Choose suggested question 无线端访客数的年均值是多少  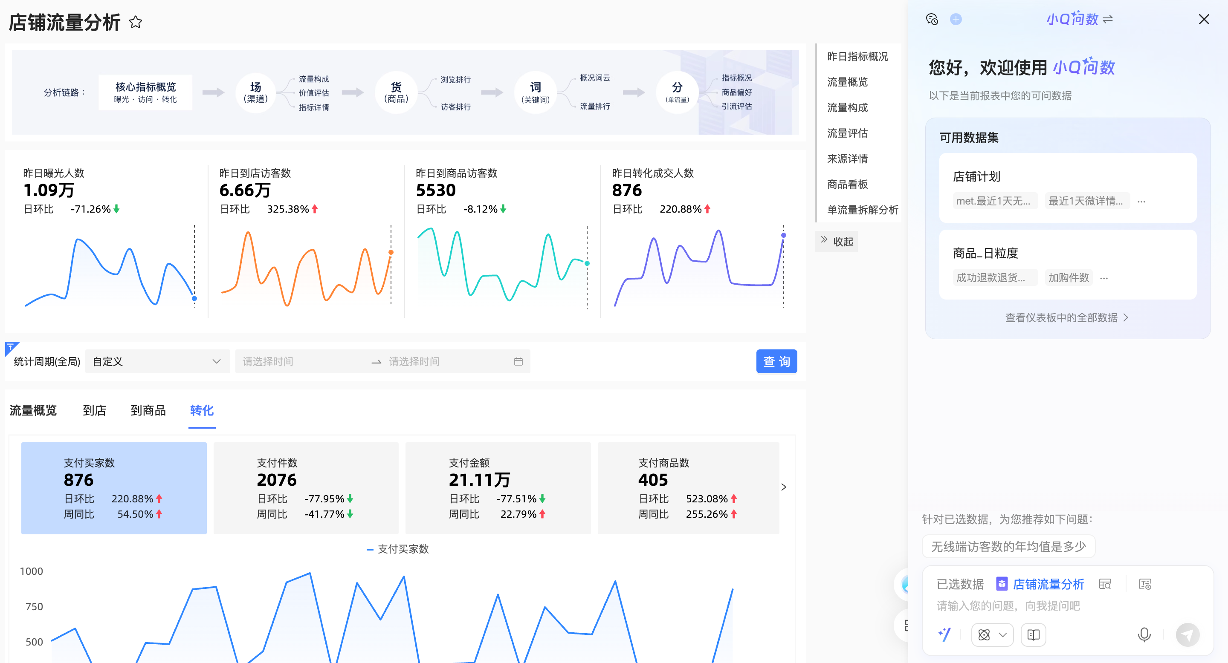coord(1008,546)
